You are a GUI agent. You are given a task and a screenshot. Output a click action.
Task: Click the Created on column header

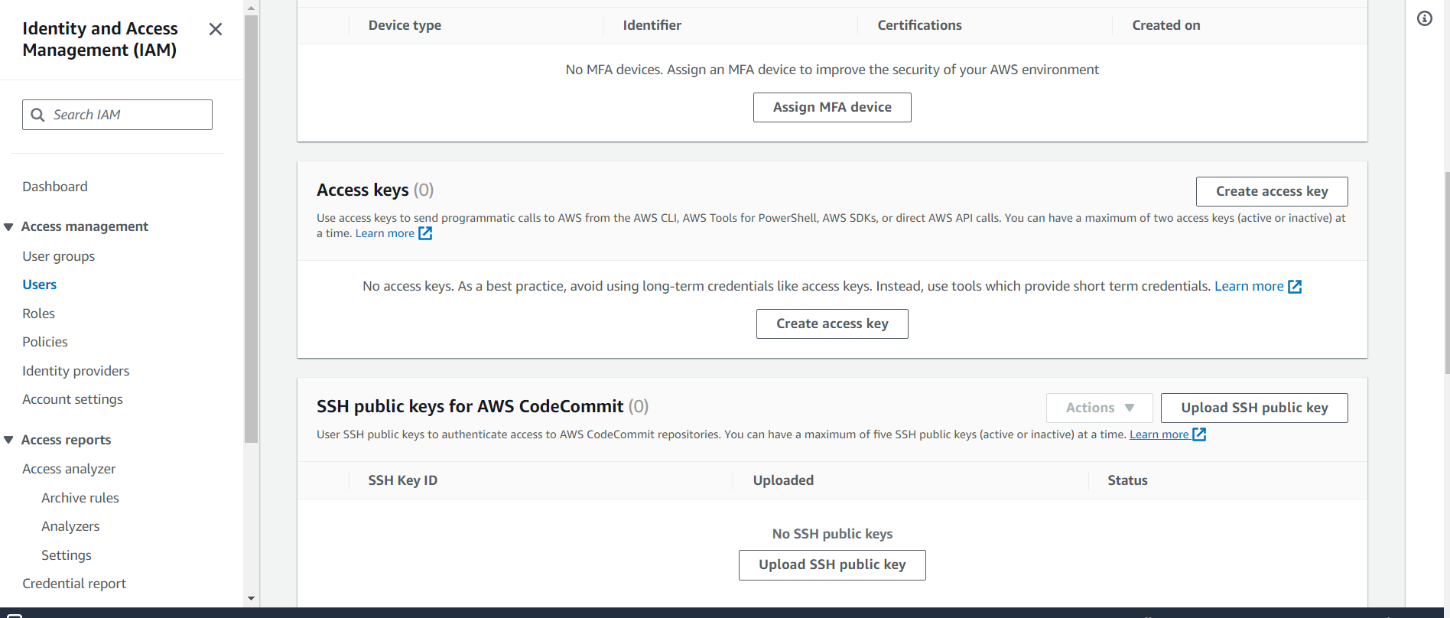pyautogui.click(x=1166, y=25)
